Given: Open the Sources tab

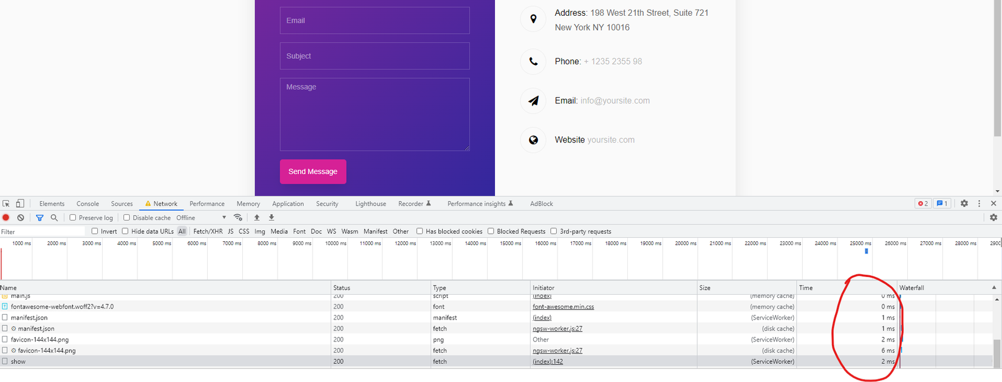Looking at the screenshot, I should (x=121, y=204).
